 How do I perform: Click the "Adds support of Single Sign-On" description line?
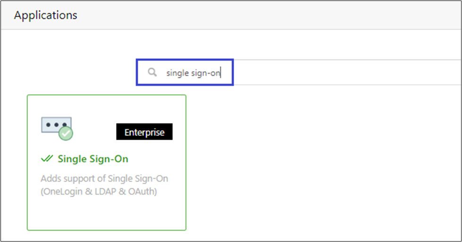(104, 179)
